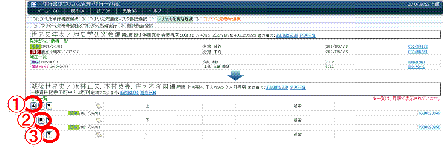The width and height of the screenshot is (443, 156).
Task: Open bibliographic number link SB00013309
Action: click(x=276, y=87)
